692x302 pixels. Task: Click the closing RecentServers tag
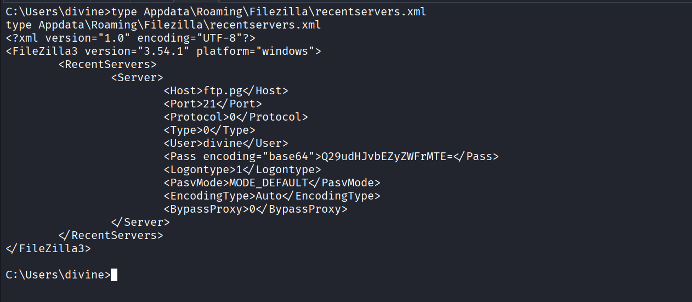click(x=111, y=235)
